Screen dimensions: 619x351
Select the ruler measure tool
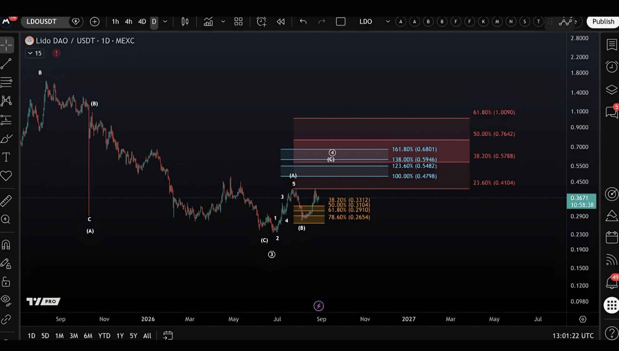tap(6, 201)
